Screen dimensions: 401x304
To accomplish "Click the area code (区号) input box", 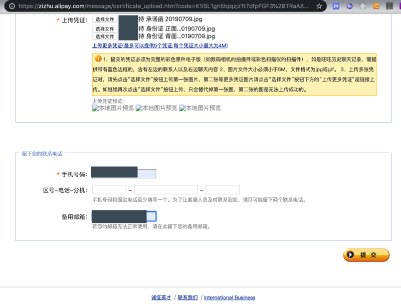I will [109, 190].
